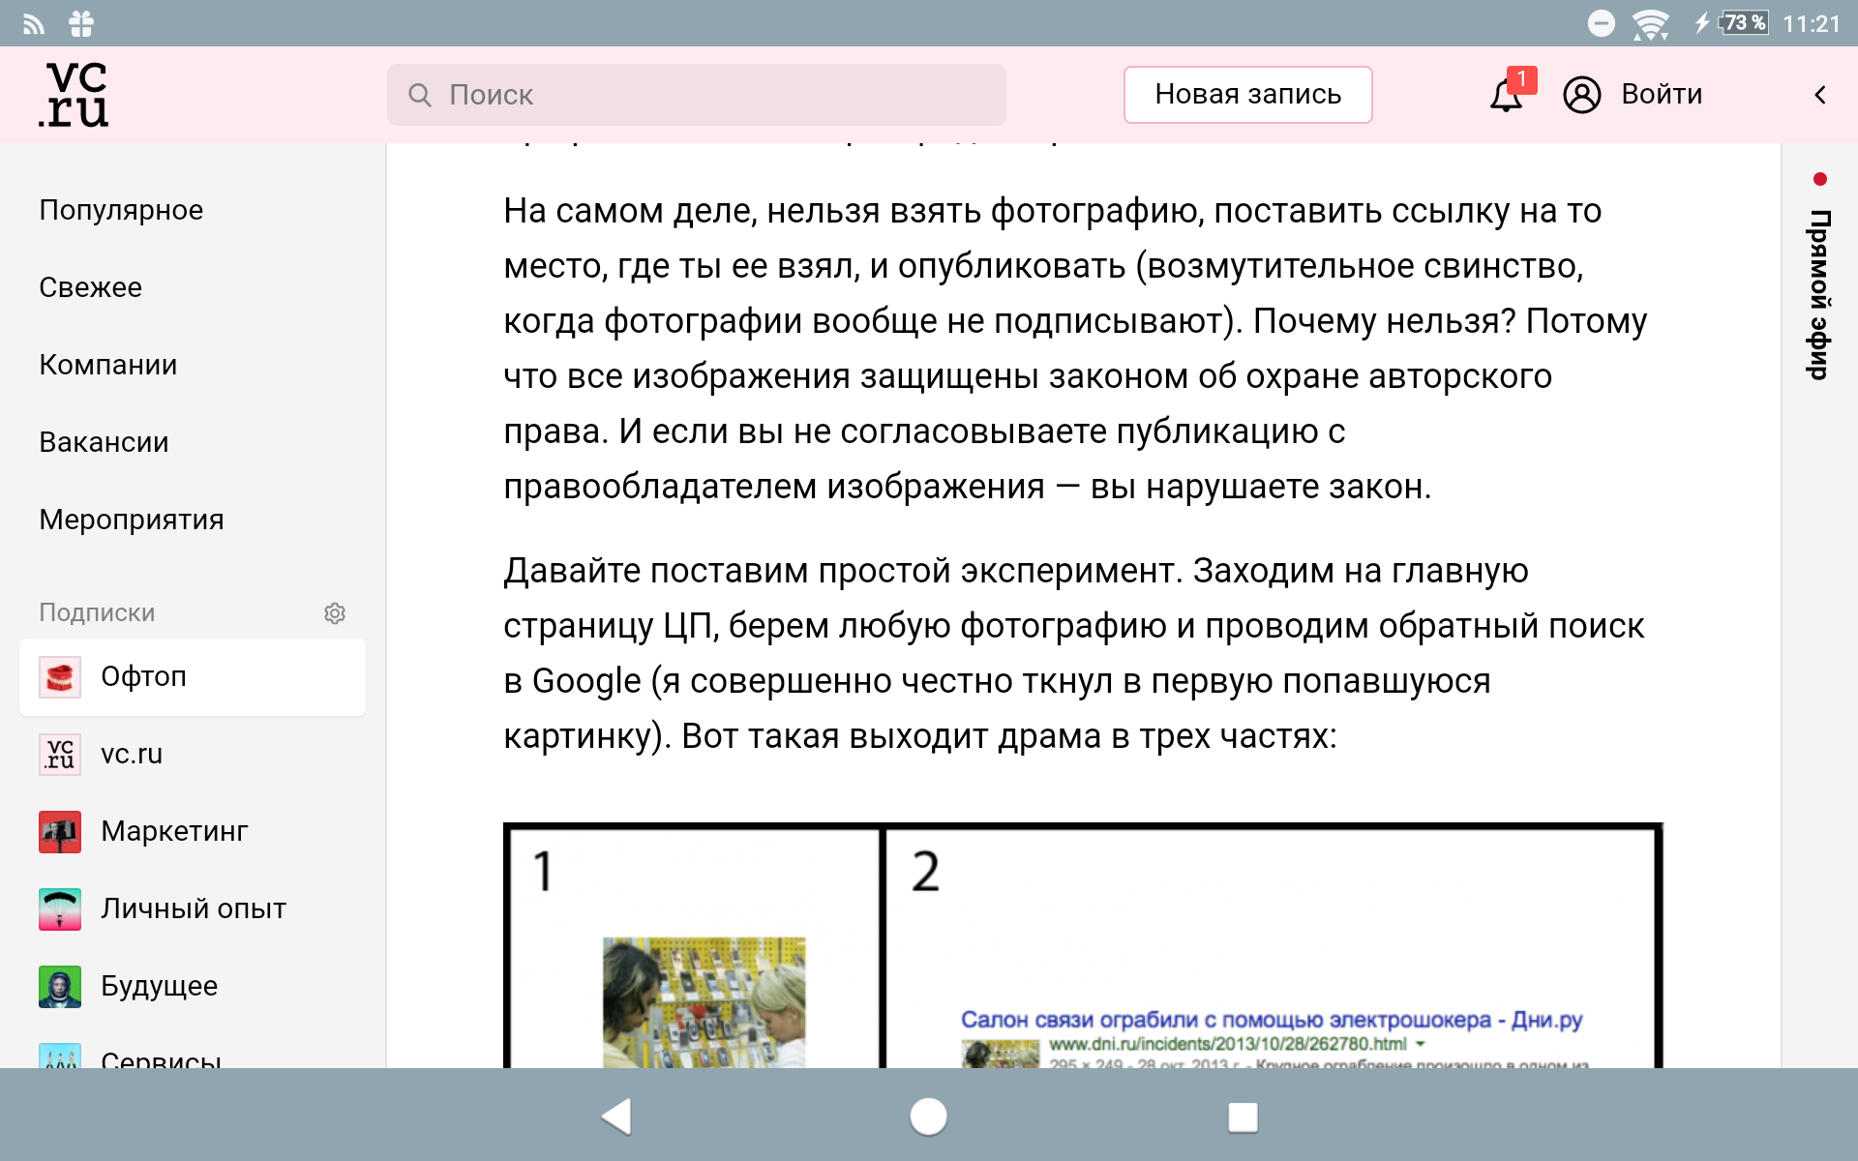
Task: Open the Популярное section
Action: click(121, 210)
